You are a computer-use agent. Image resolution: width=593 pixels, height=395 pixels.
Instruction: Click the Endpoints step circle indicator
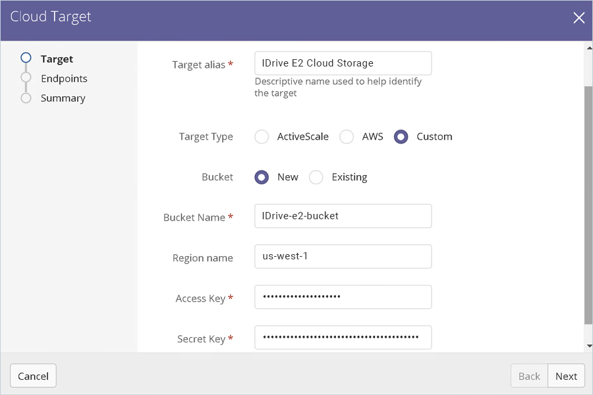[26, 78]
